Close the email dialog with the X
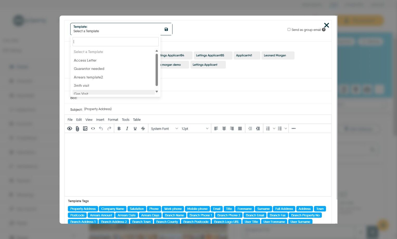Screen dimensions: 397x239 tap(326, 25)
